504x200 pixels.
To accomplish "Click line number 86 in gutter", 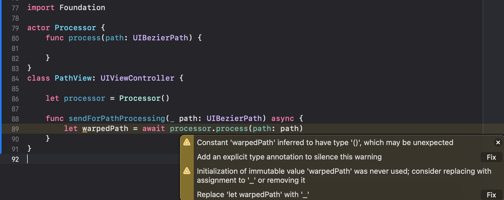I will (x=15, y=99).
